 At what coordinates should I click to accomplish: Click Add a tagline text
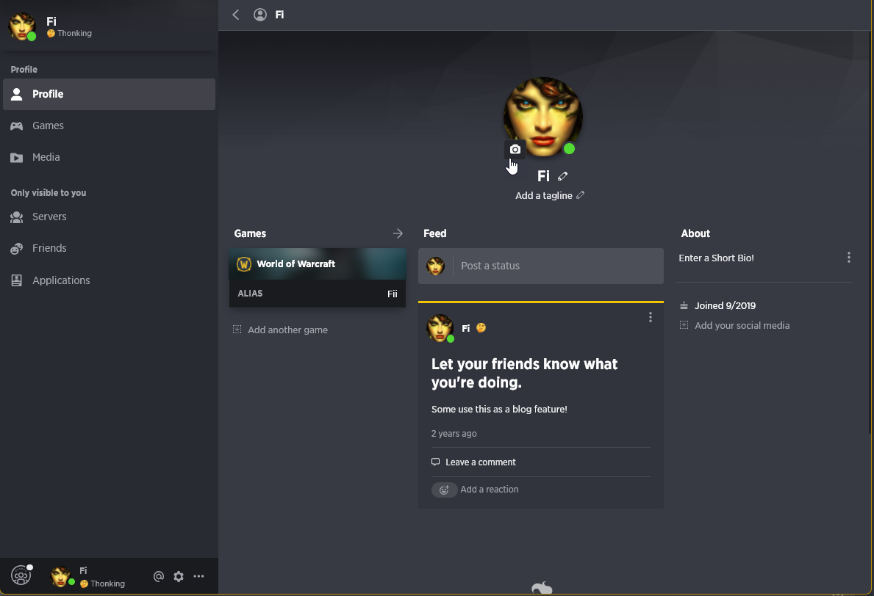click(543, 195)
